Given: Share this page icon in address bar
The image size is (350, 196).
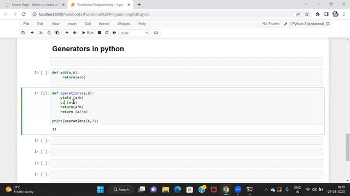Looking at the screenshot, I should (x=297, y=14).
